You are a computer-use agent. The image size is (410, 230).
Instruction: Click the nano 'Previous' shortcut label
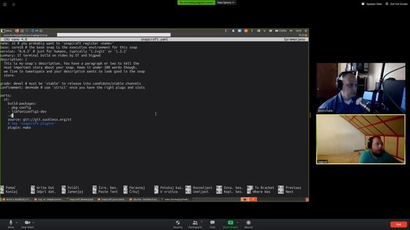(293, 188)
